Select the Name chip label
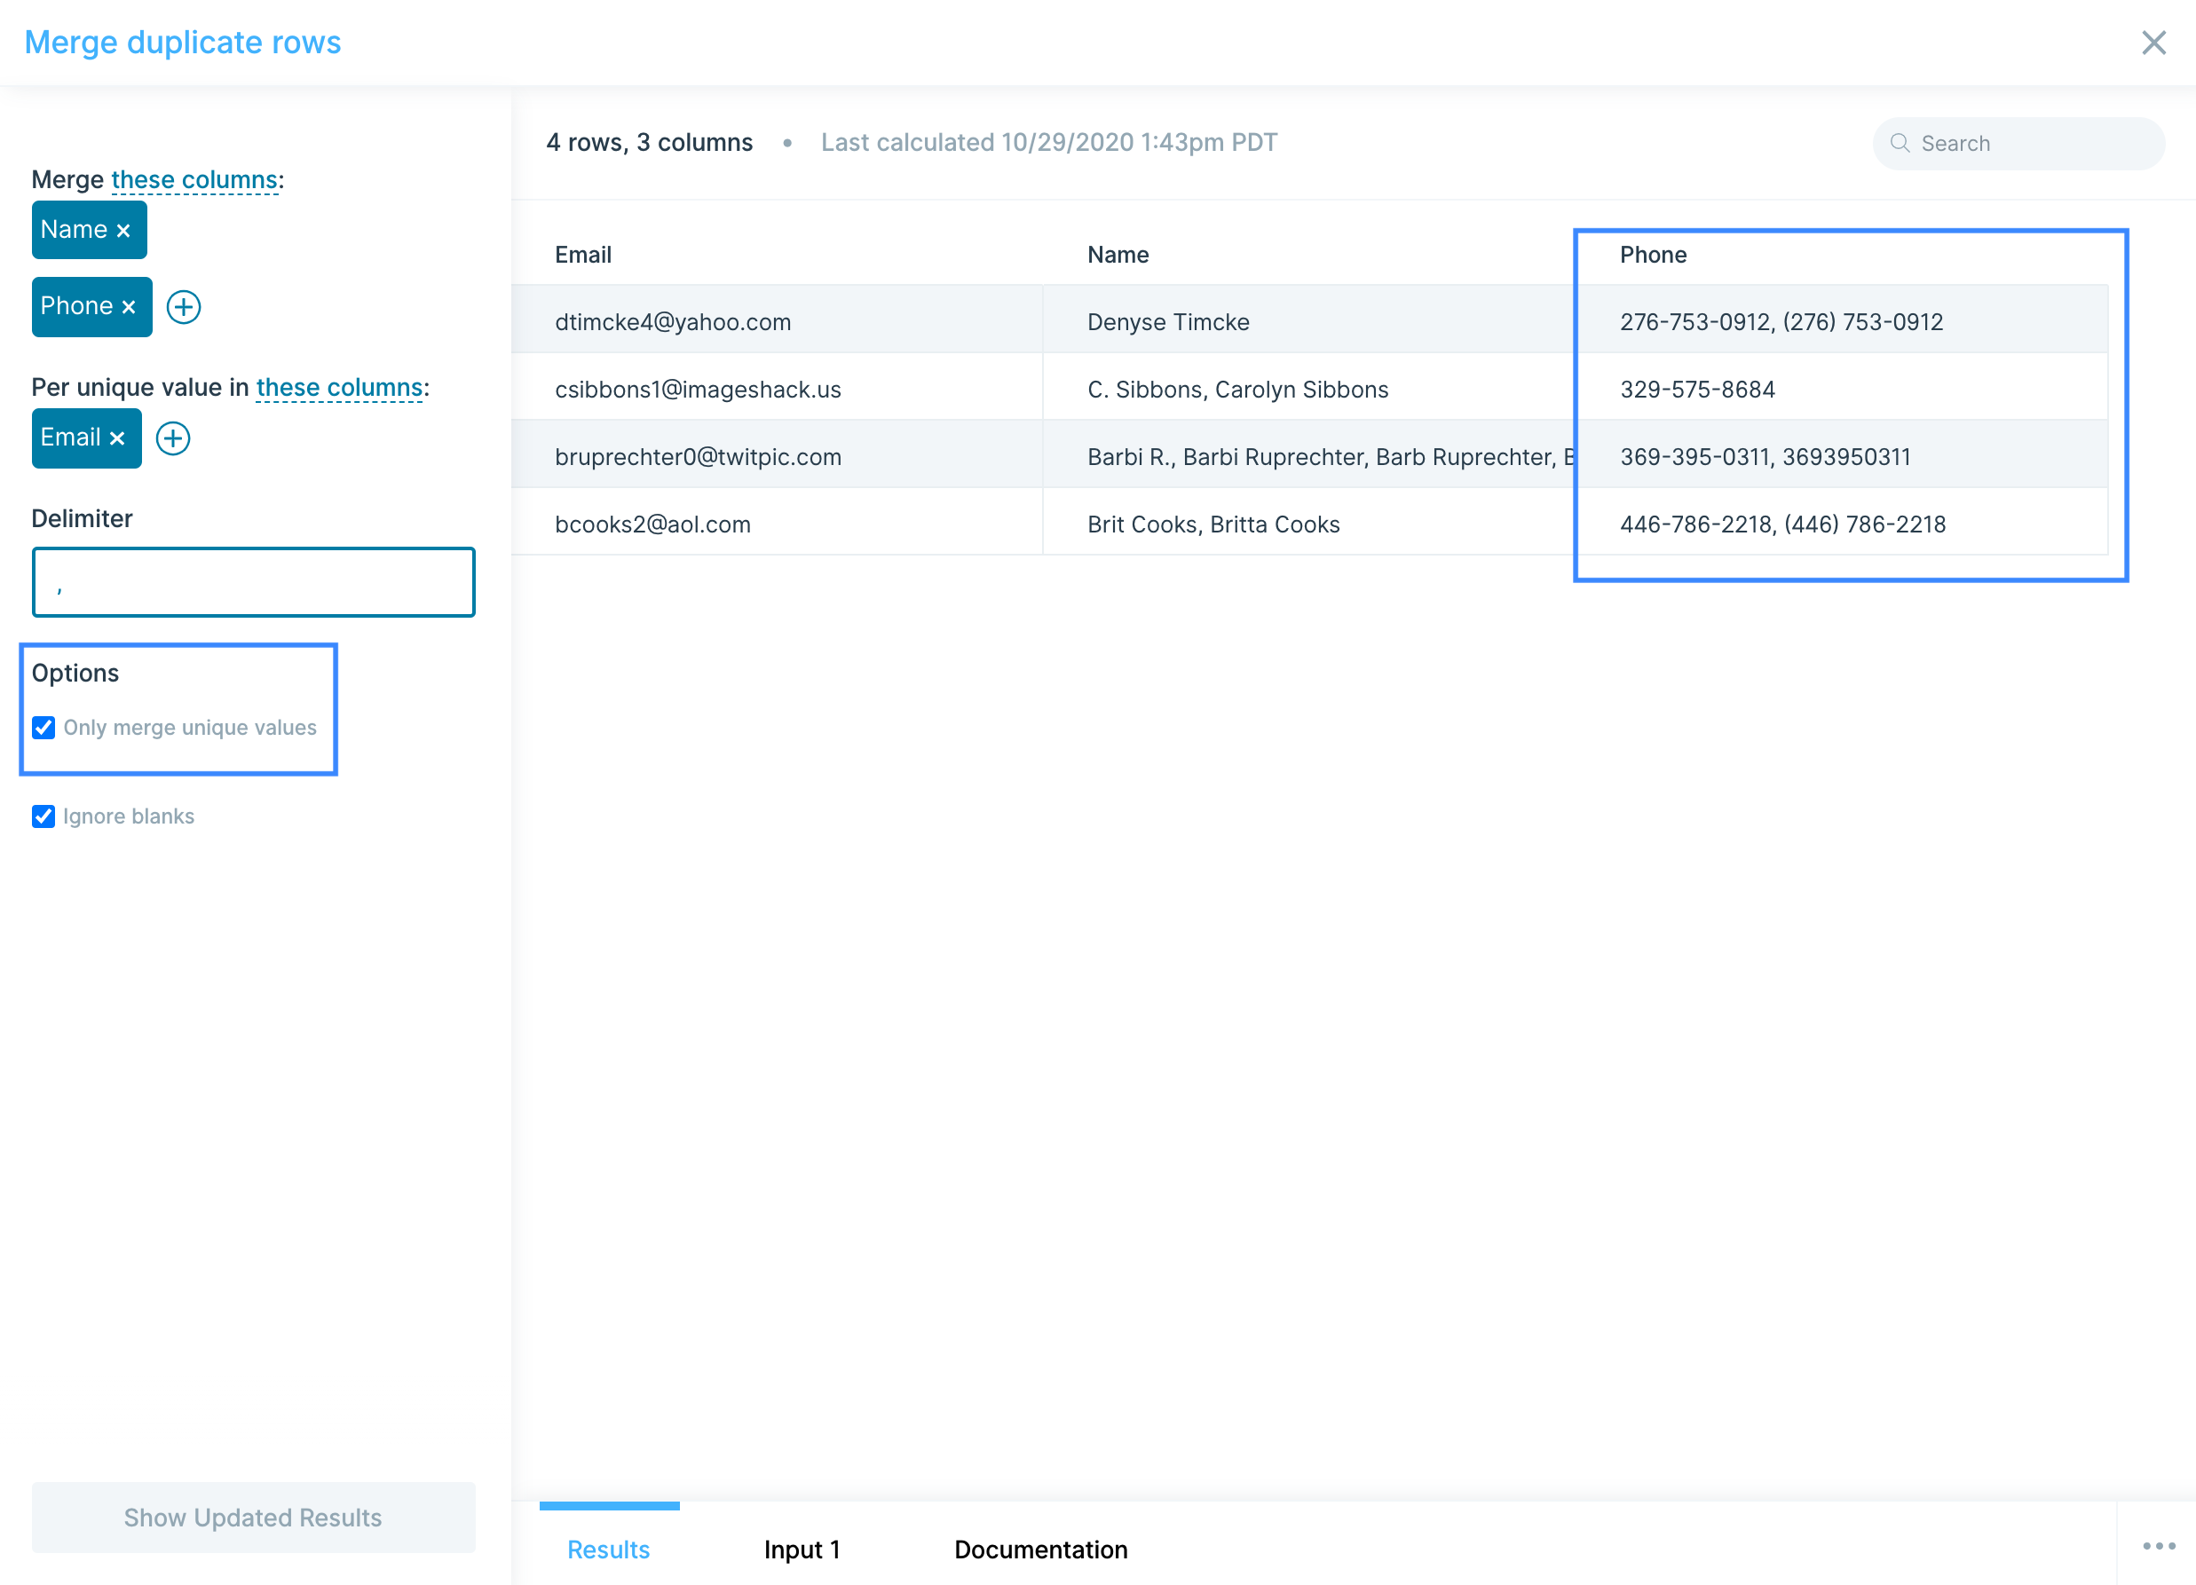 (x=74, y=230)
